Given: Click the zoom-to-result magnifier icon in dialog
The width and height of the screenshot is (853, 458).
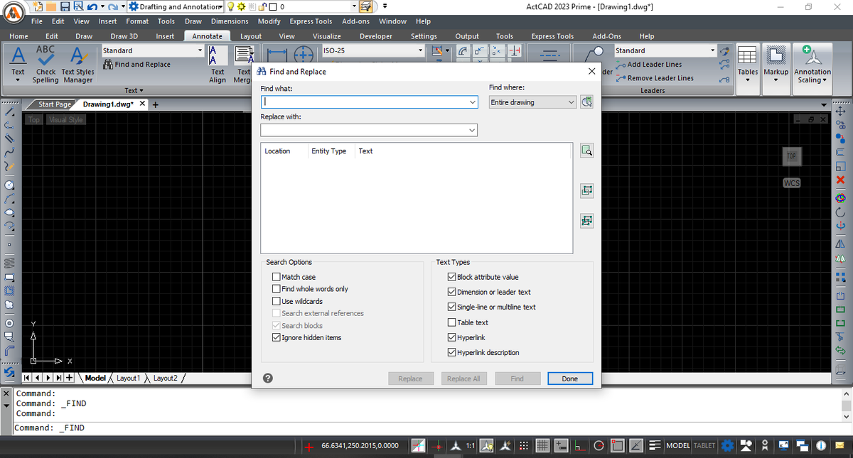Looking at the screenshot, I should pyautogui.click(x=586, y=151).
